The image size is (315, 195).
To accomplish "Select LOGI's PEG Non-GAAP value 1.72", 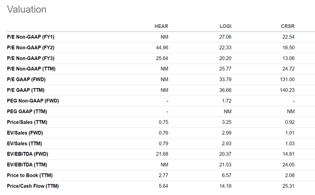I will [226, 101].
